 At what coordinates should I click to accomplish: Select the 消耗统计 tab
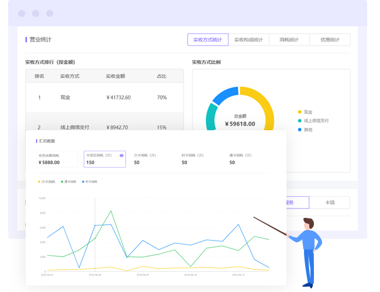[x=289, y=40]
